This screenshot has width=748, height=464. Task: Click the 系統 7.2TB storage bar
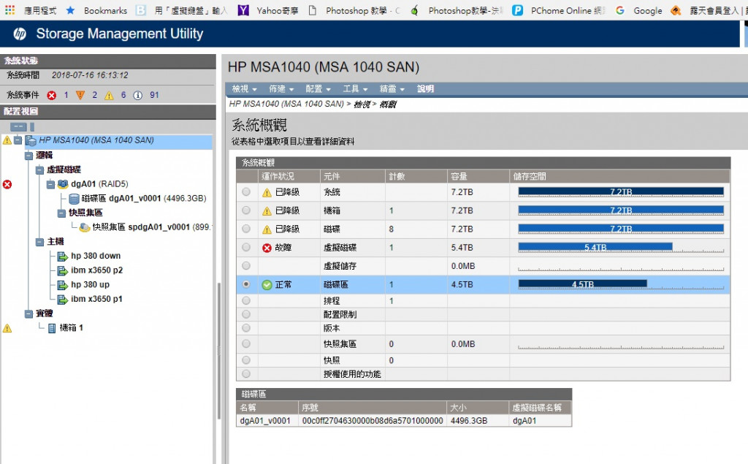tap(621, 192)
